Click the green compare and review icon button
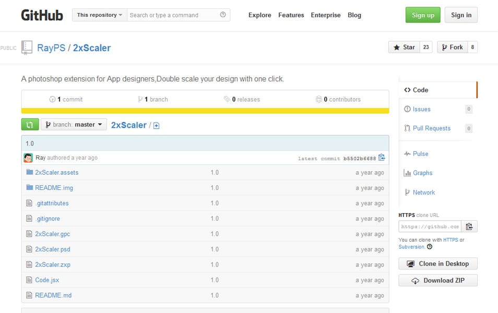 (x=30, y=125)
